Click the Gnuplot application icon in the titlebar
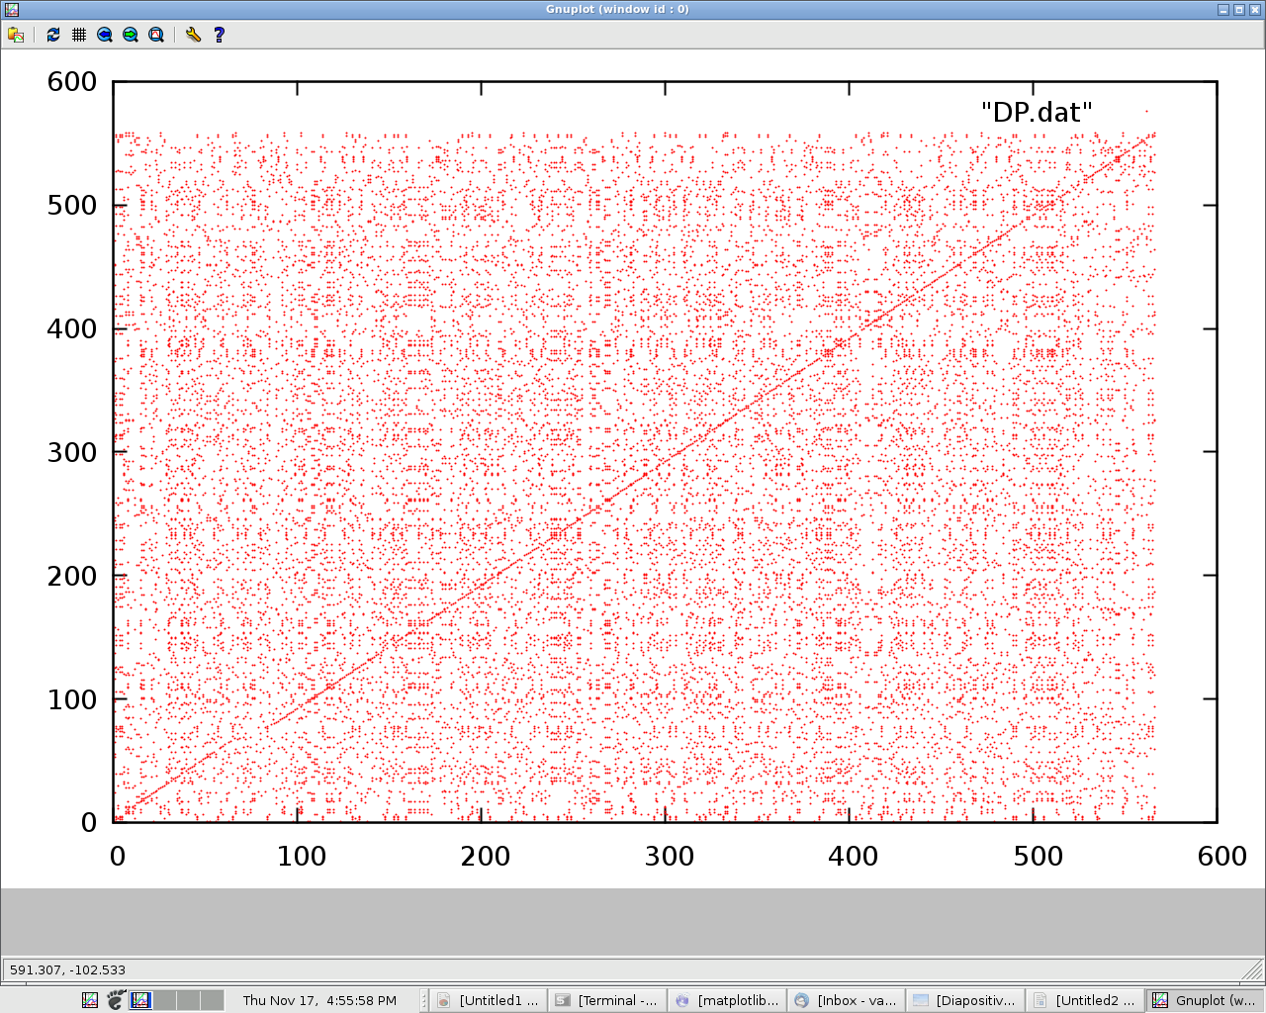The height and width of the screenshot is (1013, 1266). point(10,8)
